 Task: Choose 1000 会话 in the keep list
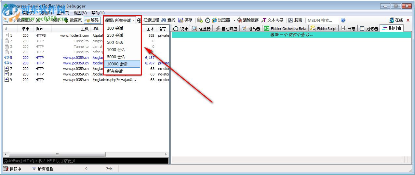[122, 50]
